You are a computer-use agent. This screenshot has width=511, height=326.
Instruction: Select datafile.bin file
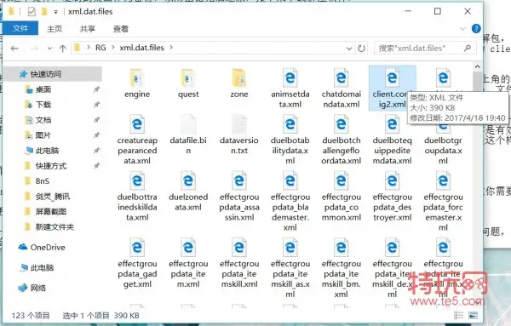[x=188, y=134]
